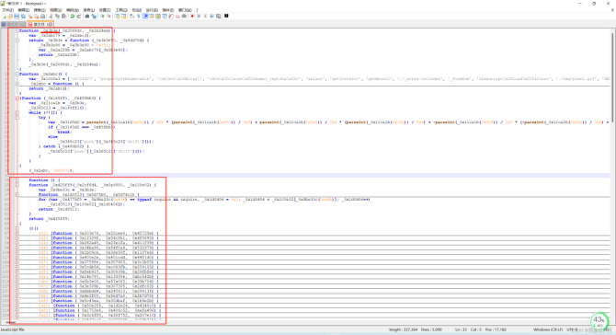Click the Stop recording macro icon
This screenshot has height=335, width=616.
click(199, 17)
